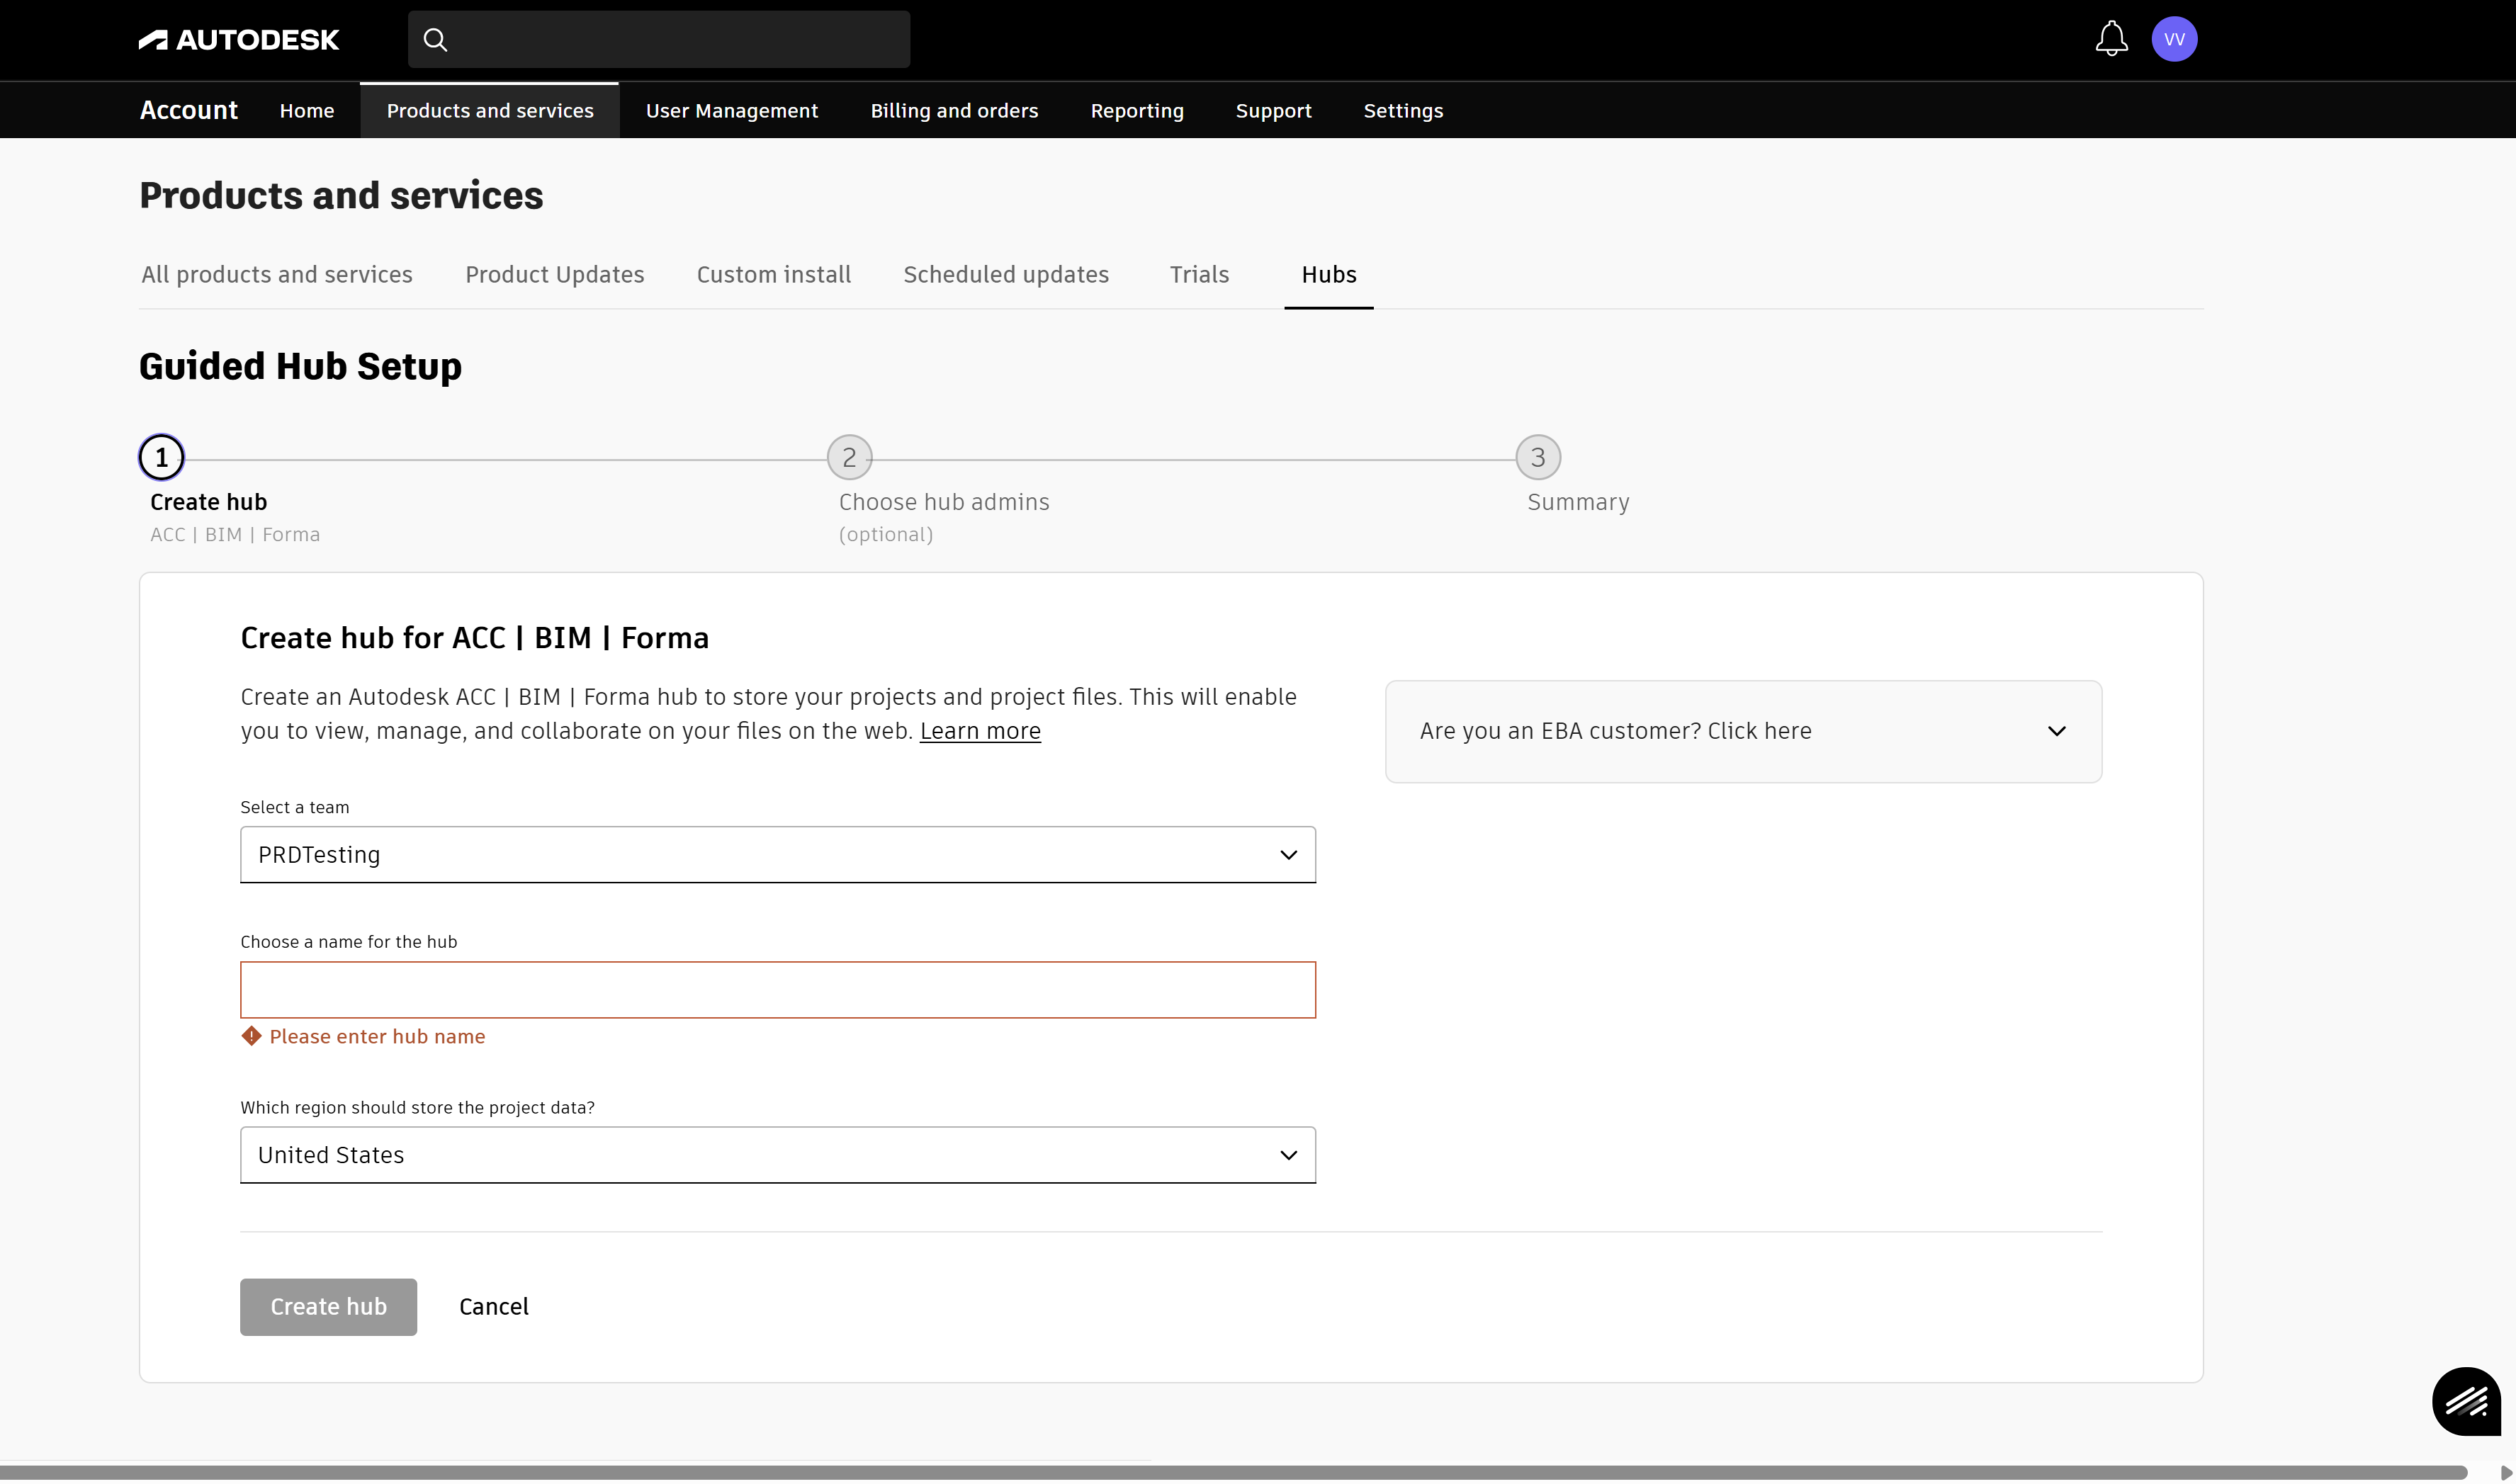Open the User Management menu
Screen dimensions: 2516x1484
tap(731, 110)
